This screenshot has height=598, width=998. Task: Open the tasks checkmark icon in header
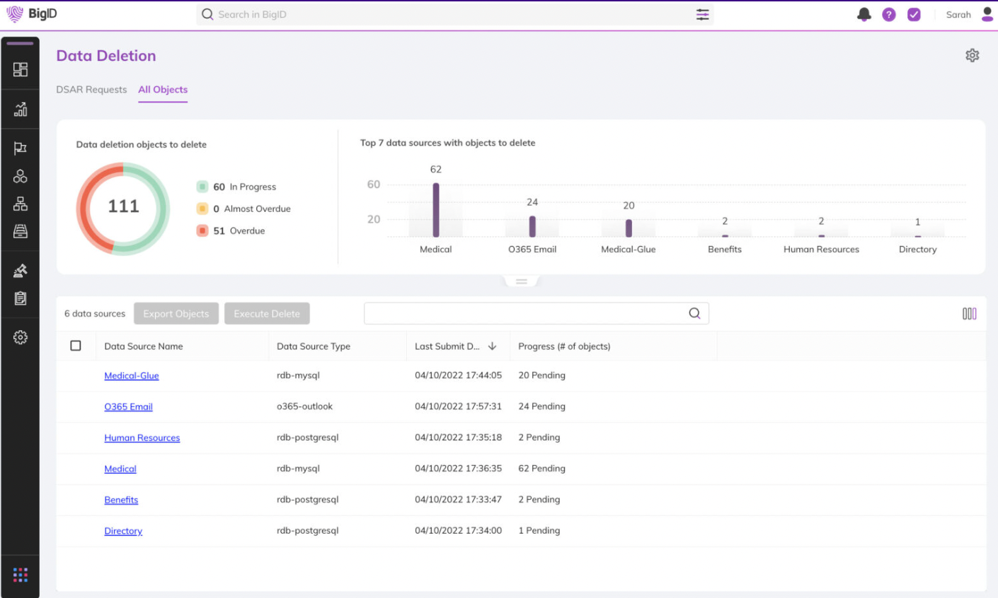tap(914, 14)
